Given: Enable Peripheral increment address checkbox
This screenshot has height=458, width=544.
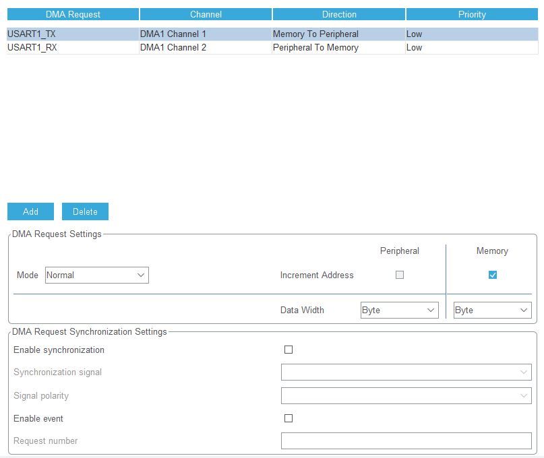Looking at the screenshot, I should pyautogui.click(x=400, y=275).
